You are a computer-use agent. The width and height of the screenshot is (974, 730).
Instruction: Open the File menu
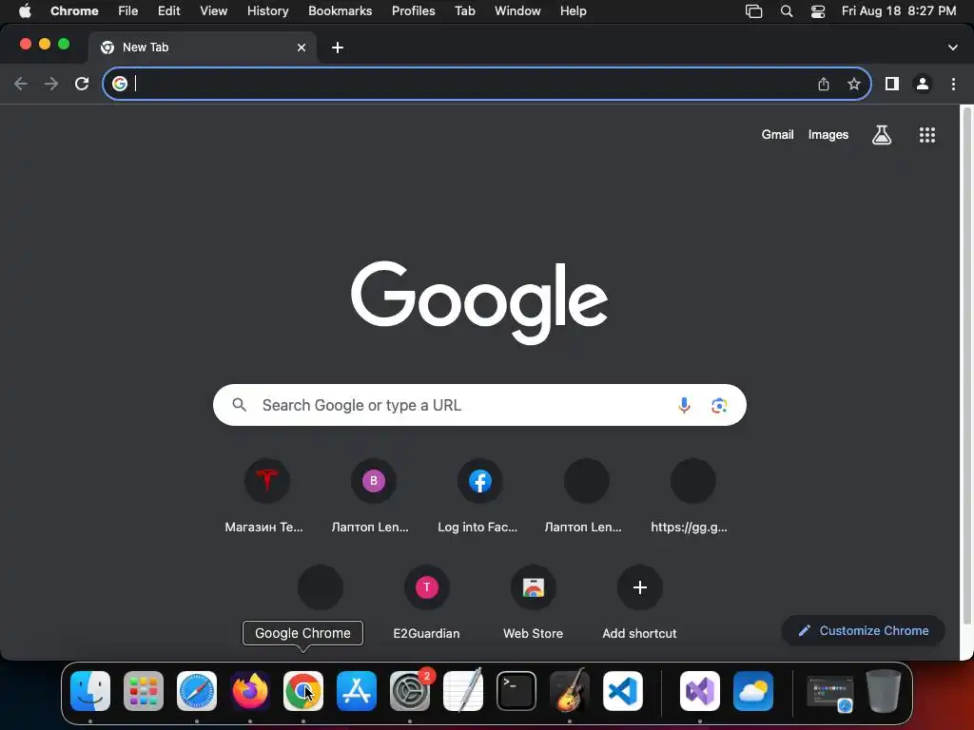click(128, 11)
